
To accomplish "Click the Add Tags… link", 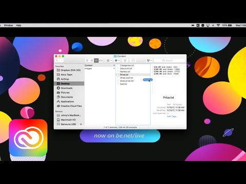I will coord(172,117).
